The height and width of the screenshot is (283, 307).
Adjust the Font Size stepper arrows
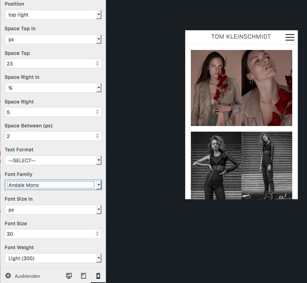pos(98,234)
